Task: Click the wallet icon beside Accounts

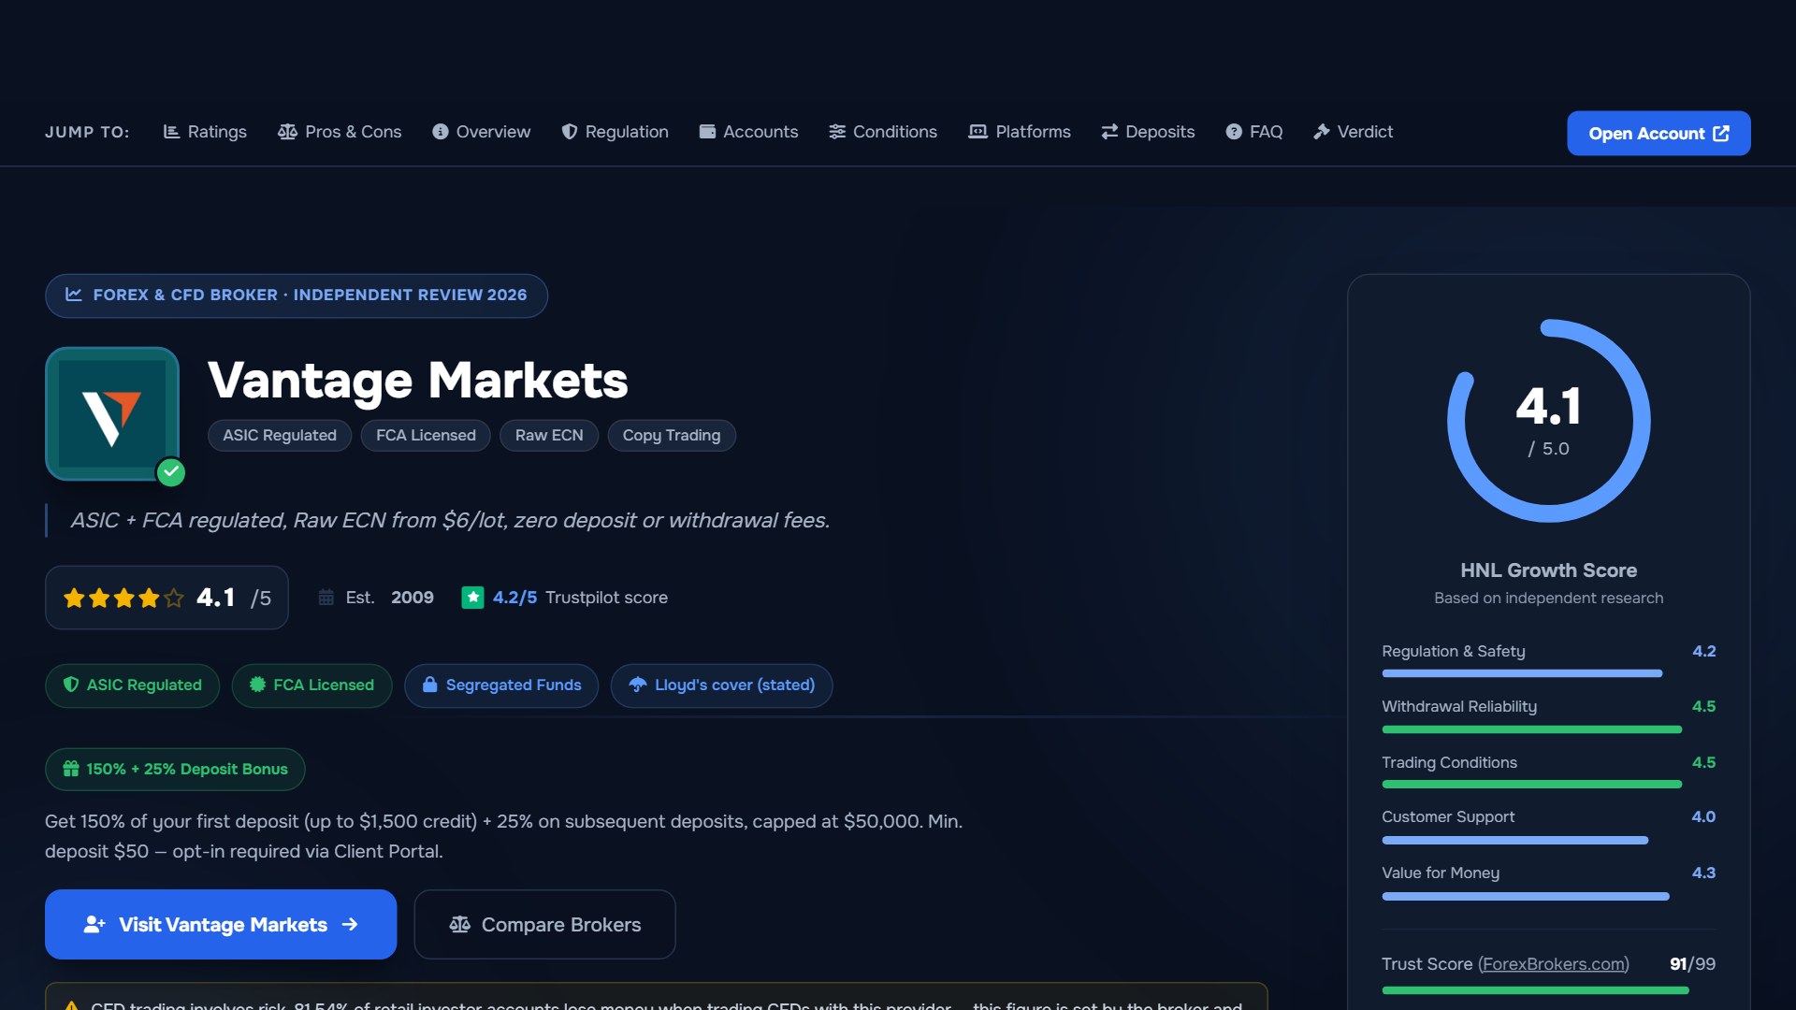Action: [x=708, y=132]
